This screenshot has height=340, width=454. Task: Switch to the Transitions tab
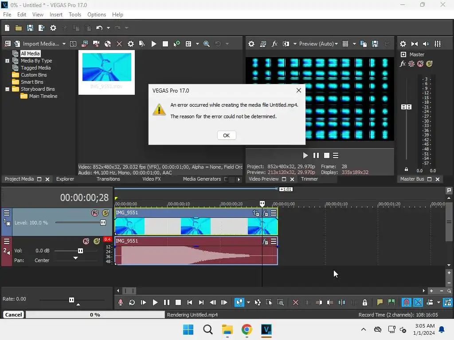[108, 179]
